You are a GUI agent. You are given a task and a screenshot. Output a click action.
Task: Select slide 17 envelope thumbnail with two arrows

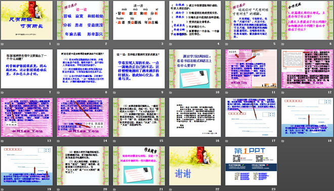click(251, 117)
